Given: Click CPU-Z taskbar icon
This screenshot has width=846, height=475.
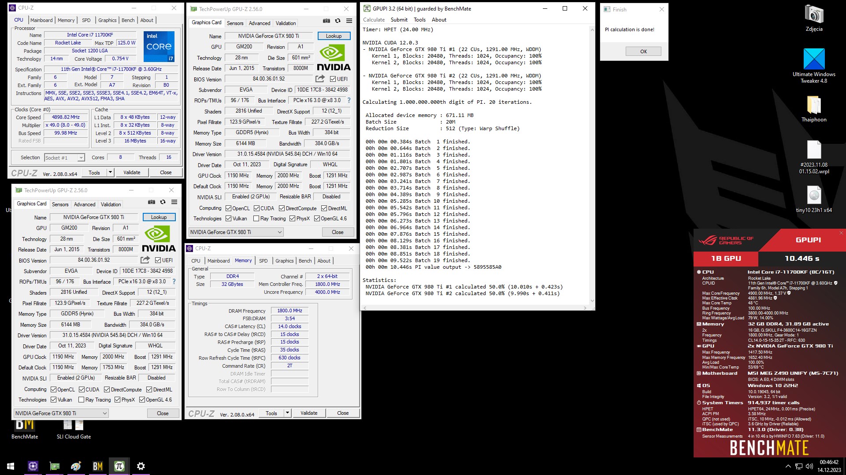Looking at the screenshot, I should pos(33,466).
